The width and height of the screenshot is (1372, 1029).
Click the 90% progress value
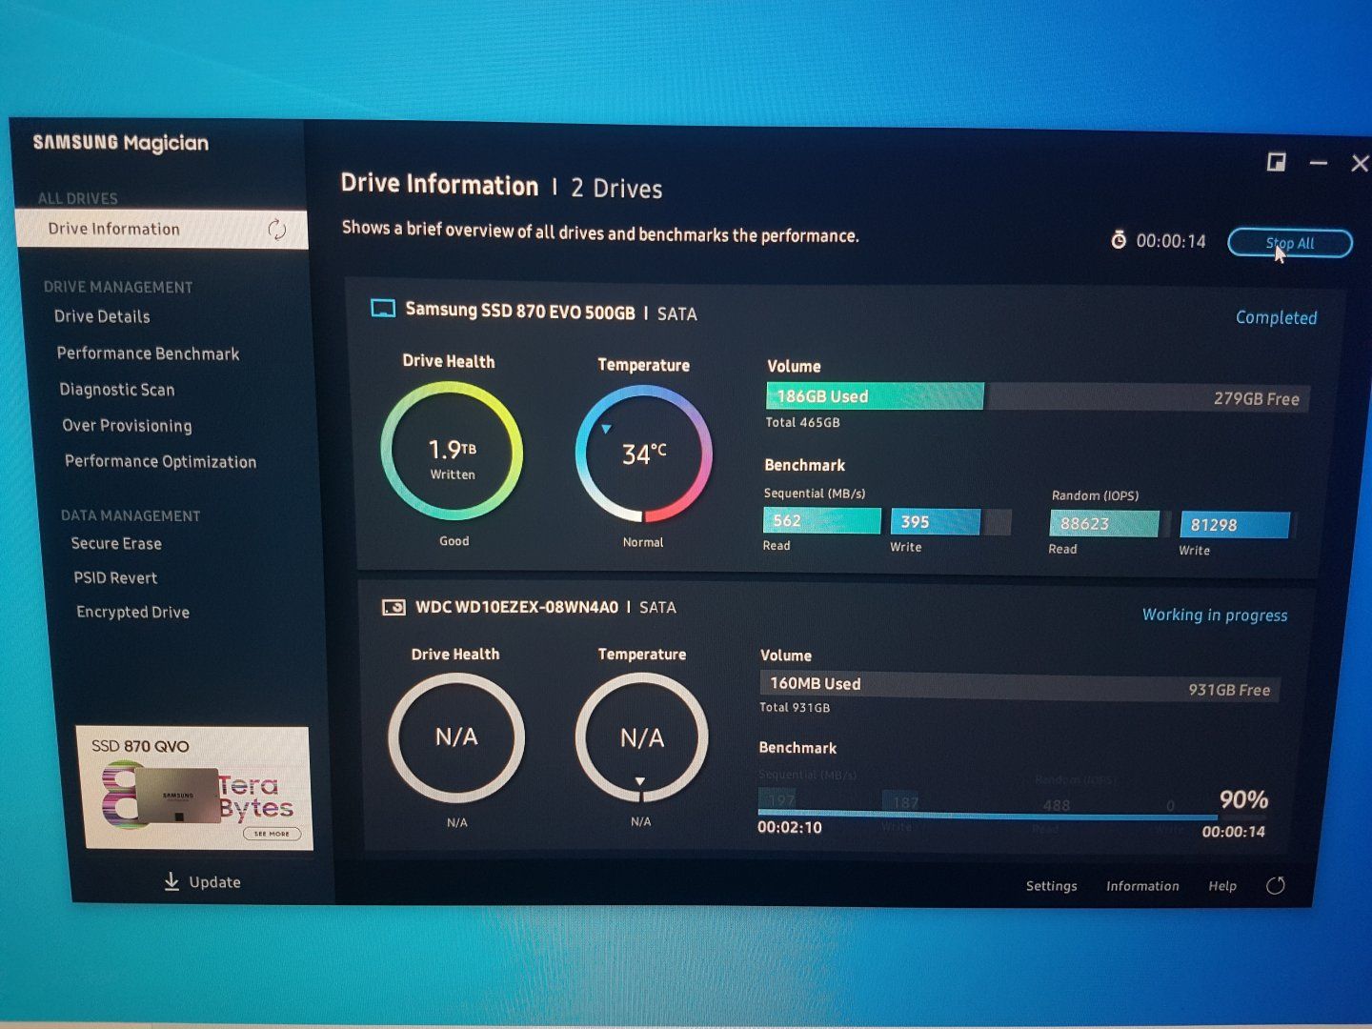point(1244,799)
